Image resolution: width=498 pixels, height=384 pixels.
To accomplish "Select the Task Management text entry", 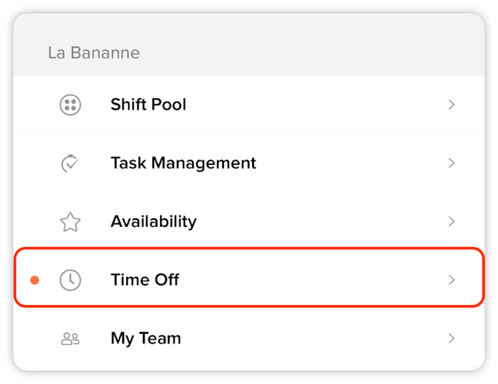I will (x=183, y=163).
